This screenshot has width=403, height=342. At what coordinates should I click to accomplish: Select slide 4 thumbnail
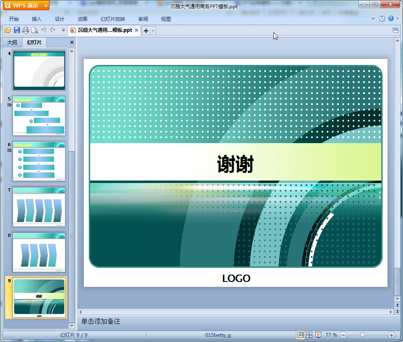(39, 71)
